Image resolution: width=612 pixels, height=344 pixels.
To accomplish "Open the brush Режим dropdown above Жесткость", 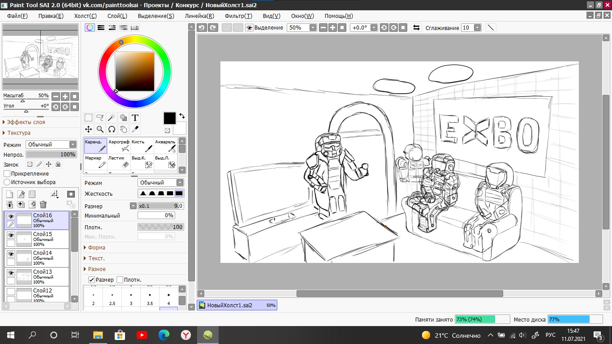I will tap(160, 183).
